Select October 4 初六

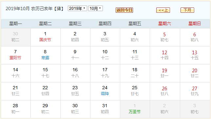click(135, 37)
